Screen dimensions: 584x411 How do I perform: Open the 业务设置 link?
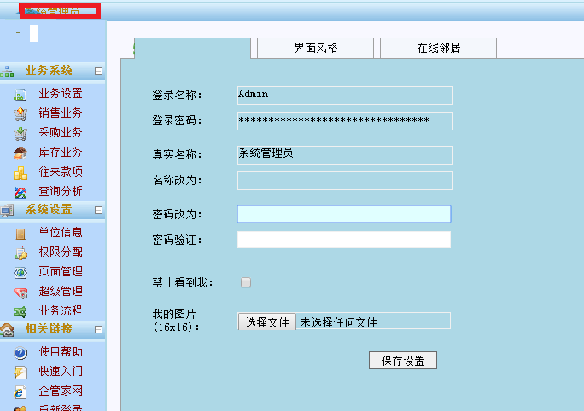[61, 93]
